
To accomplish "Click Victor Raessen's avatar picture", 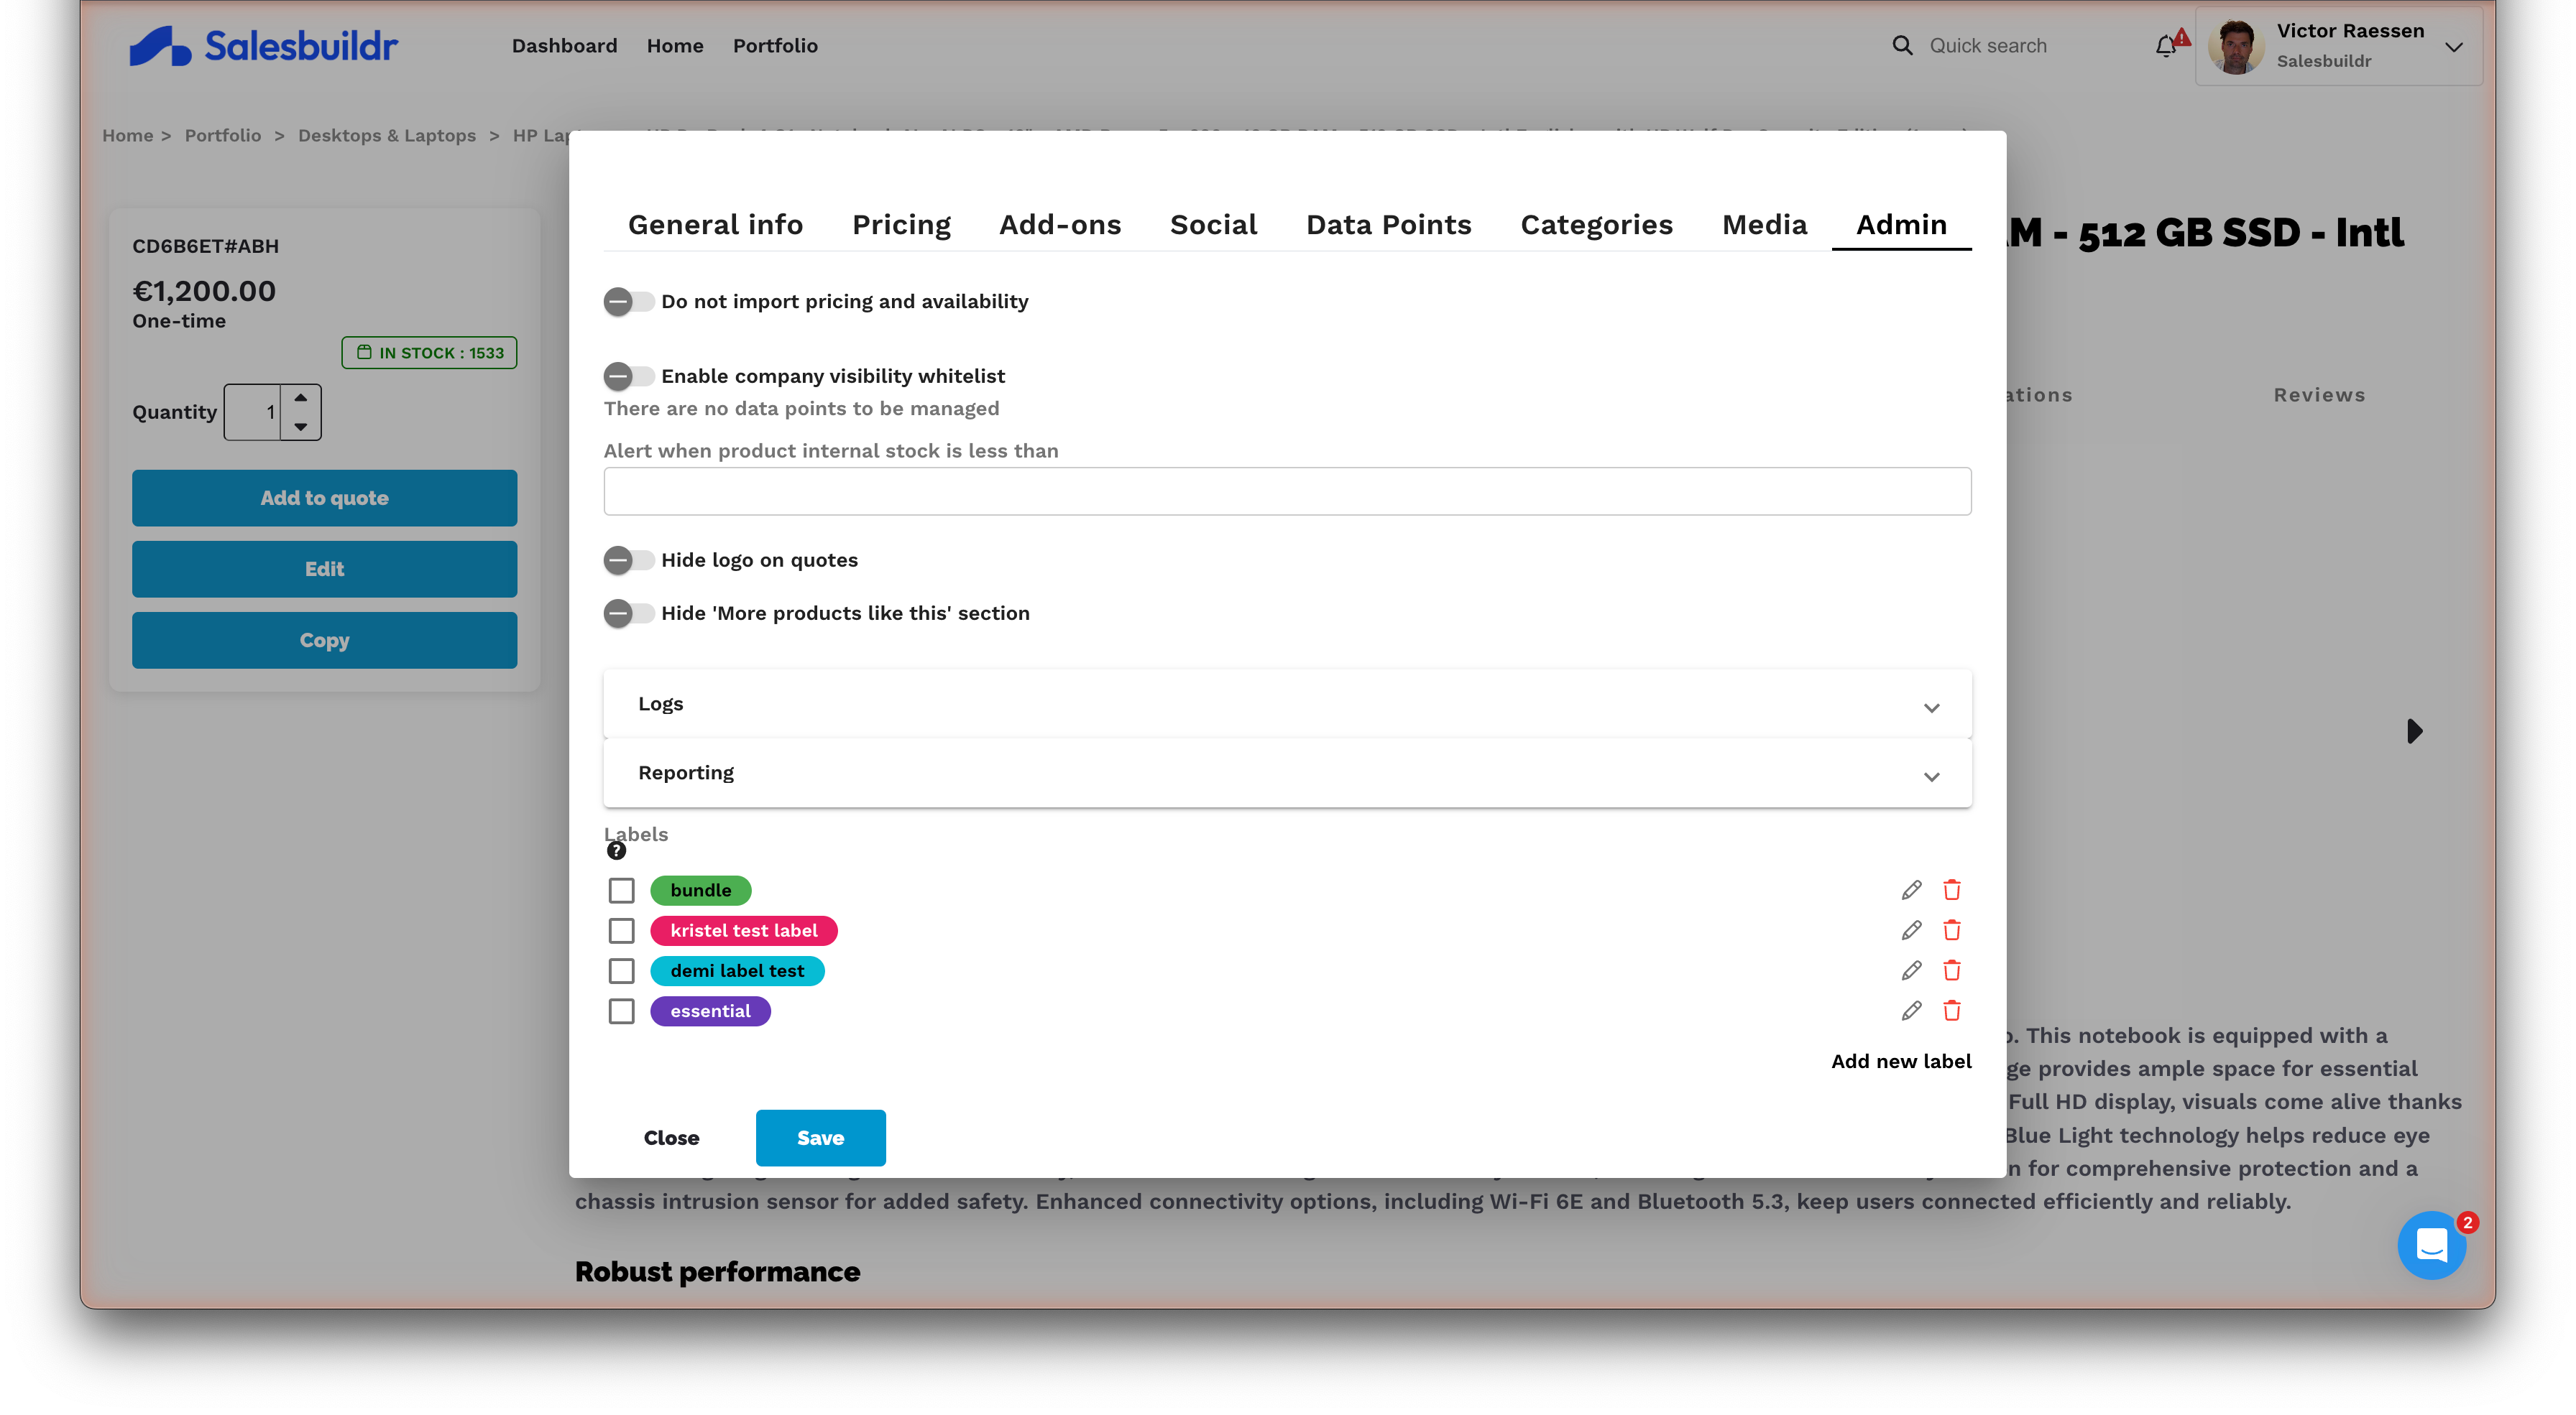I will 2236,46.
